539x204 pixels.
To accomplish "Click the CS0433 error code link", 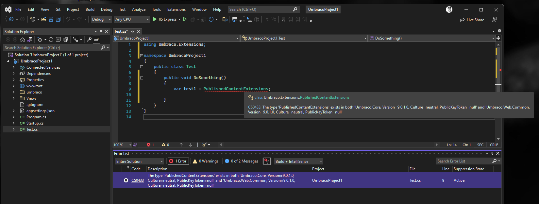I will pyautogui.click(x=138, y=180).
